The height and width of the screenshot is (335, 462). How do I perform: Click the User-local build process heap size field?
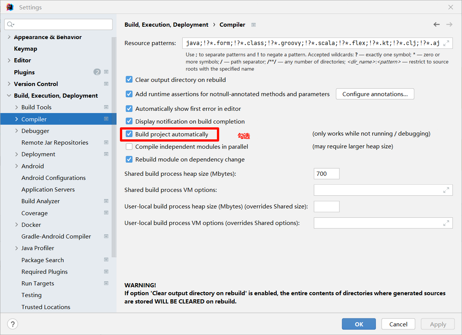[326, 207]
